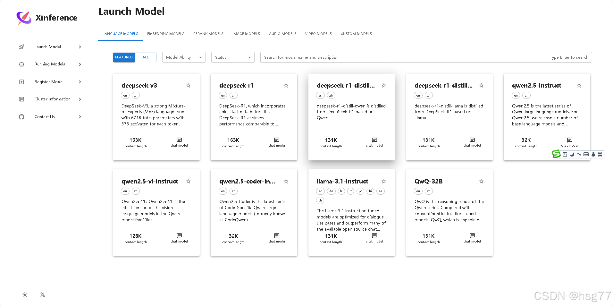Click chat model icon on qwen2.5-instruct card

coord(570,140)
